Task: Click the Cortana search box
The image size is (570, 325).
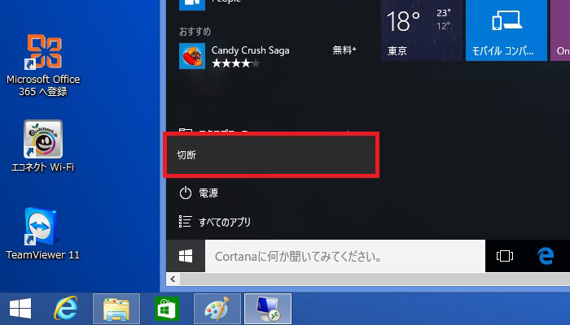Action: click(345, 256)
